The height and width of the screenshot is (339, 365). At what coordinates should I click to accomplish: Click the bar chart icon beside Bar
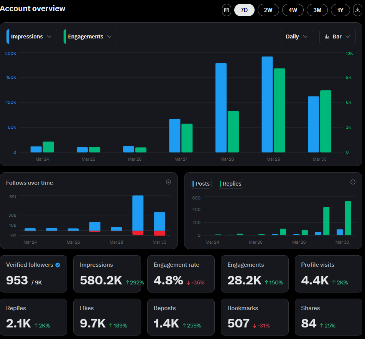327,37
